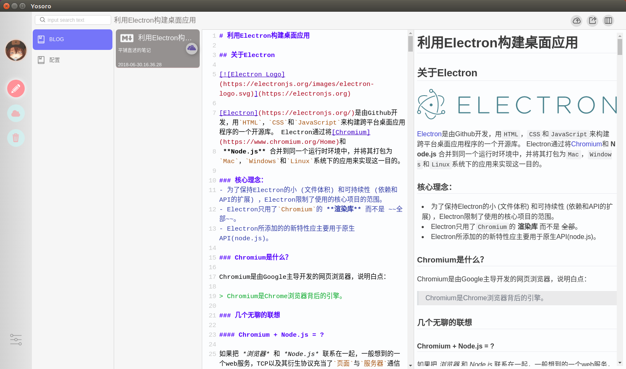Click the preview main title heading

(x=498, y=43)
